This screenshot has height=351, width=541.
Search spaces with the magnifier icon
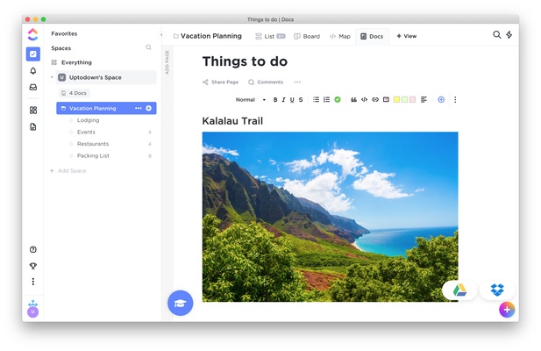(148, 47)
